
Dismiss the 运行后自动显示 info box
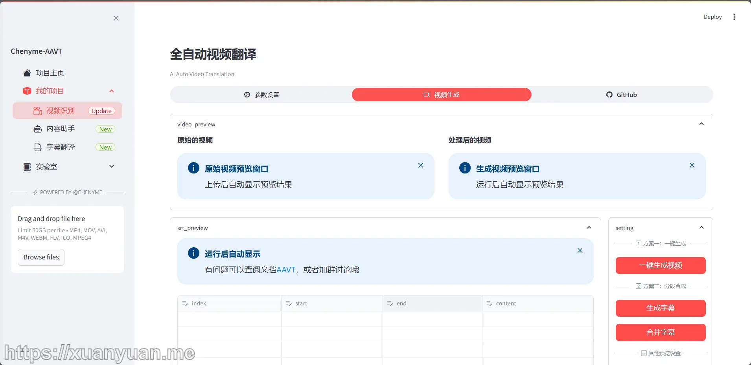point(580,250)
